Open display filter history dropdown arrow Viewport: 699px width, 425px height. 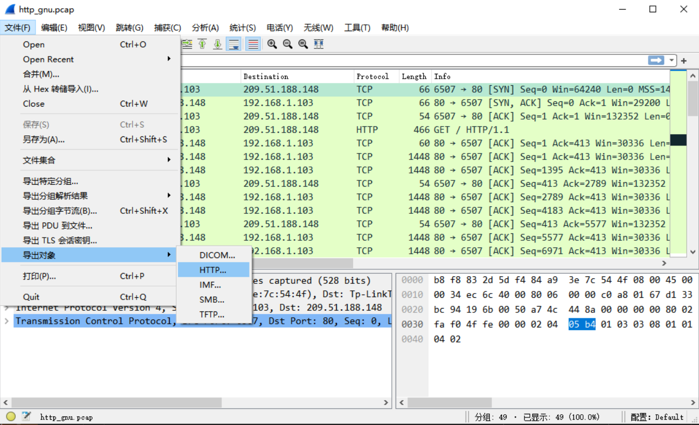pos(672,61)
